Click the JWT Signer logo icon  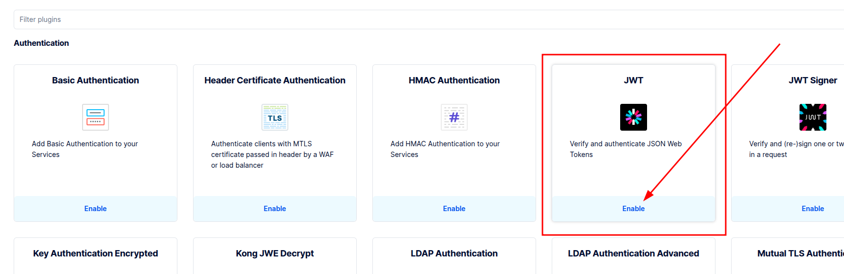pos(813,117)
